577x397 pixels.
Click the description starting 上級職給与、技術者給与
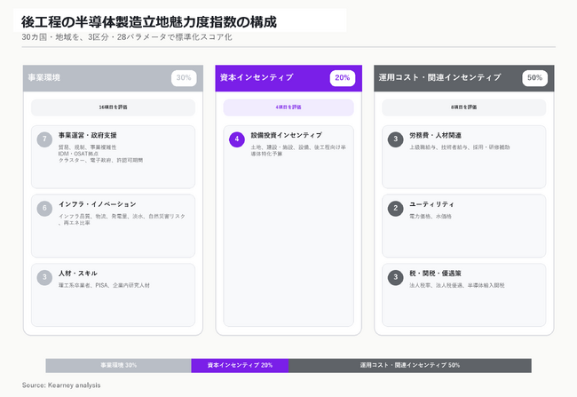[460, 147]
